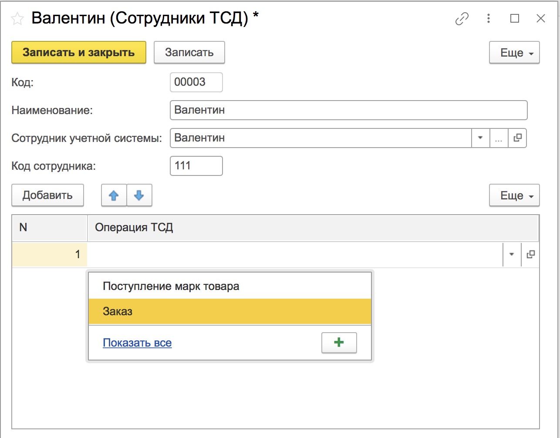Open selection dialog for Сотрудник учетной системы
This screenshot has height=438, width=560.
tap(499, 138)
